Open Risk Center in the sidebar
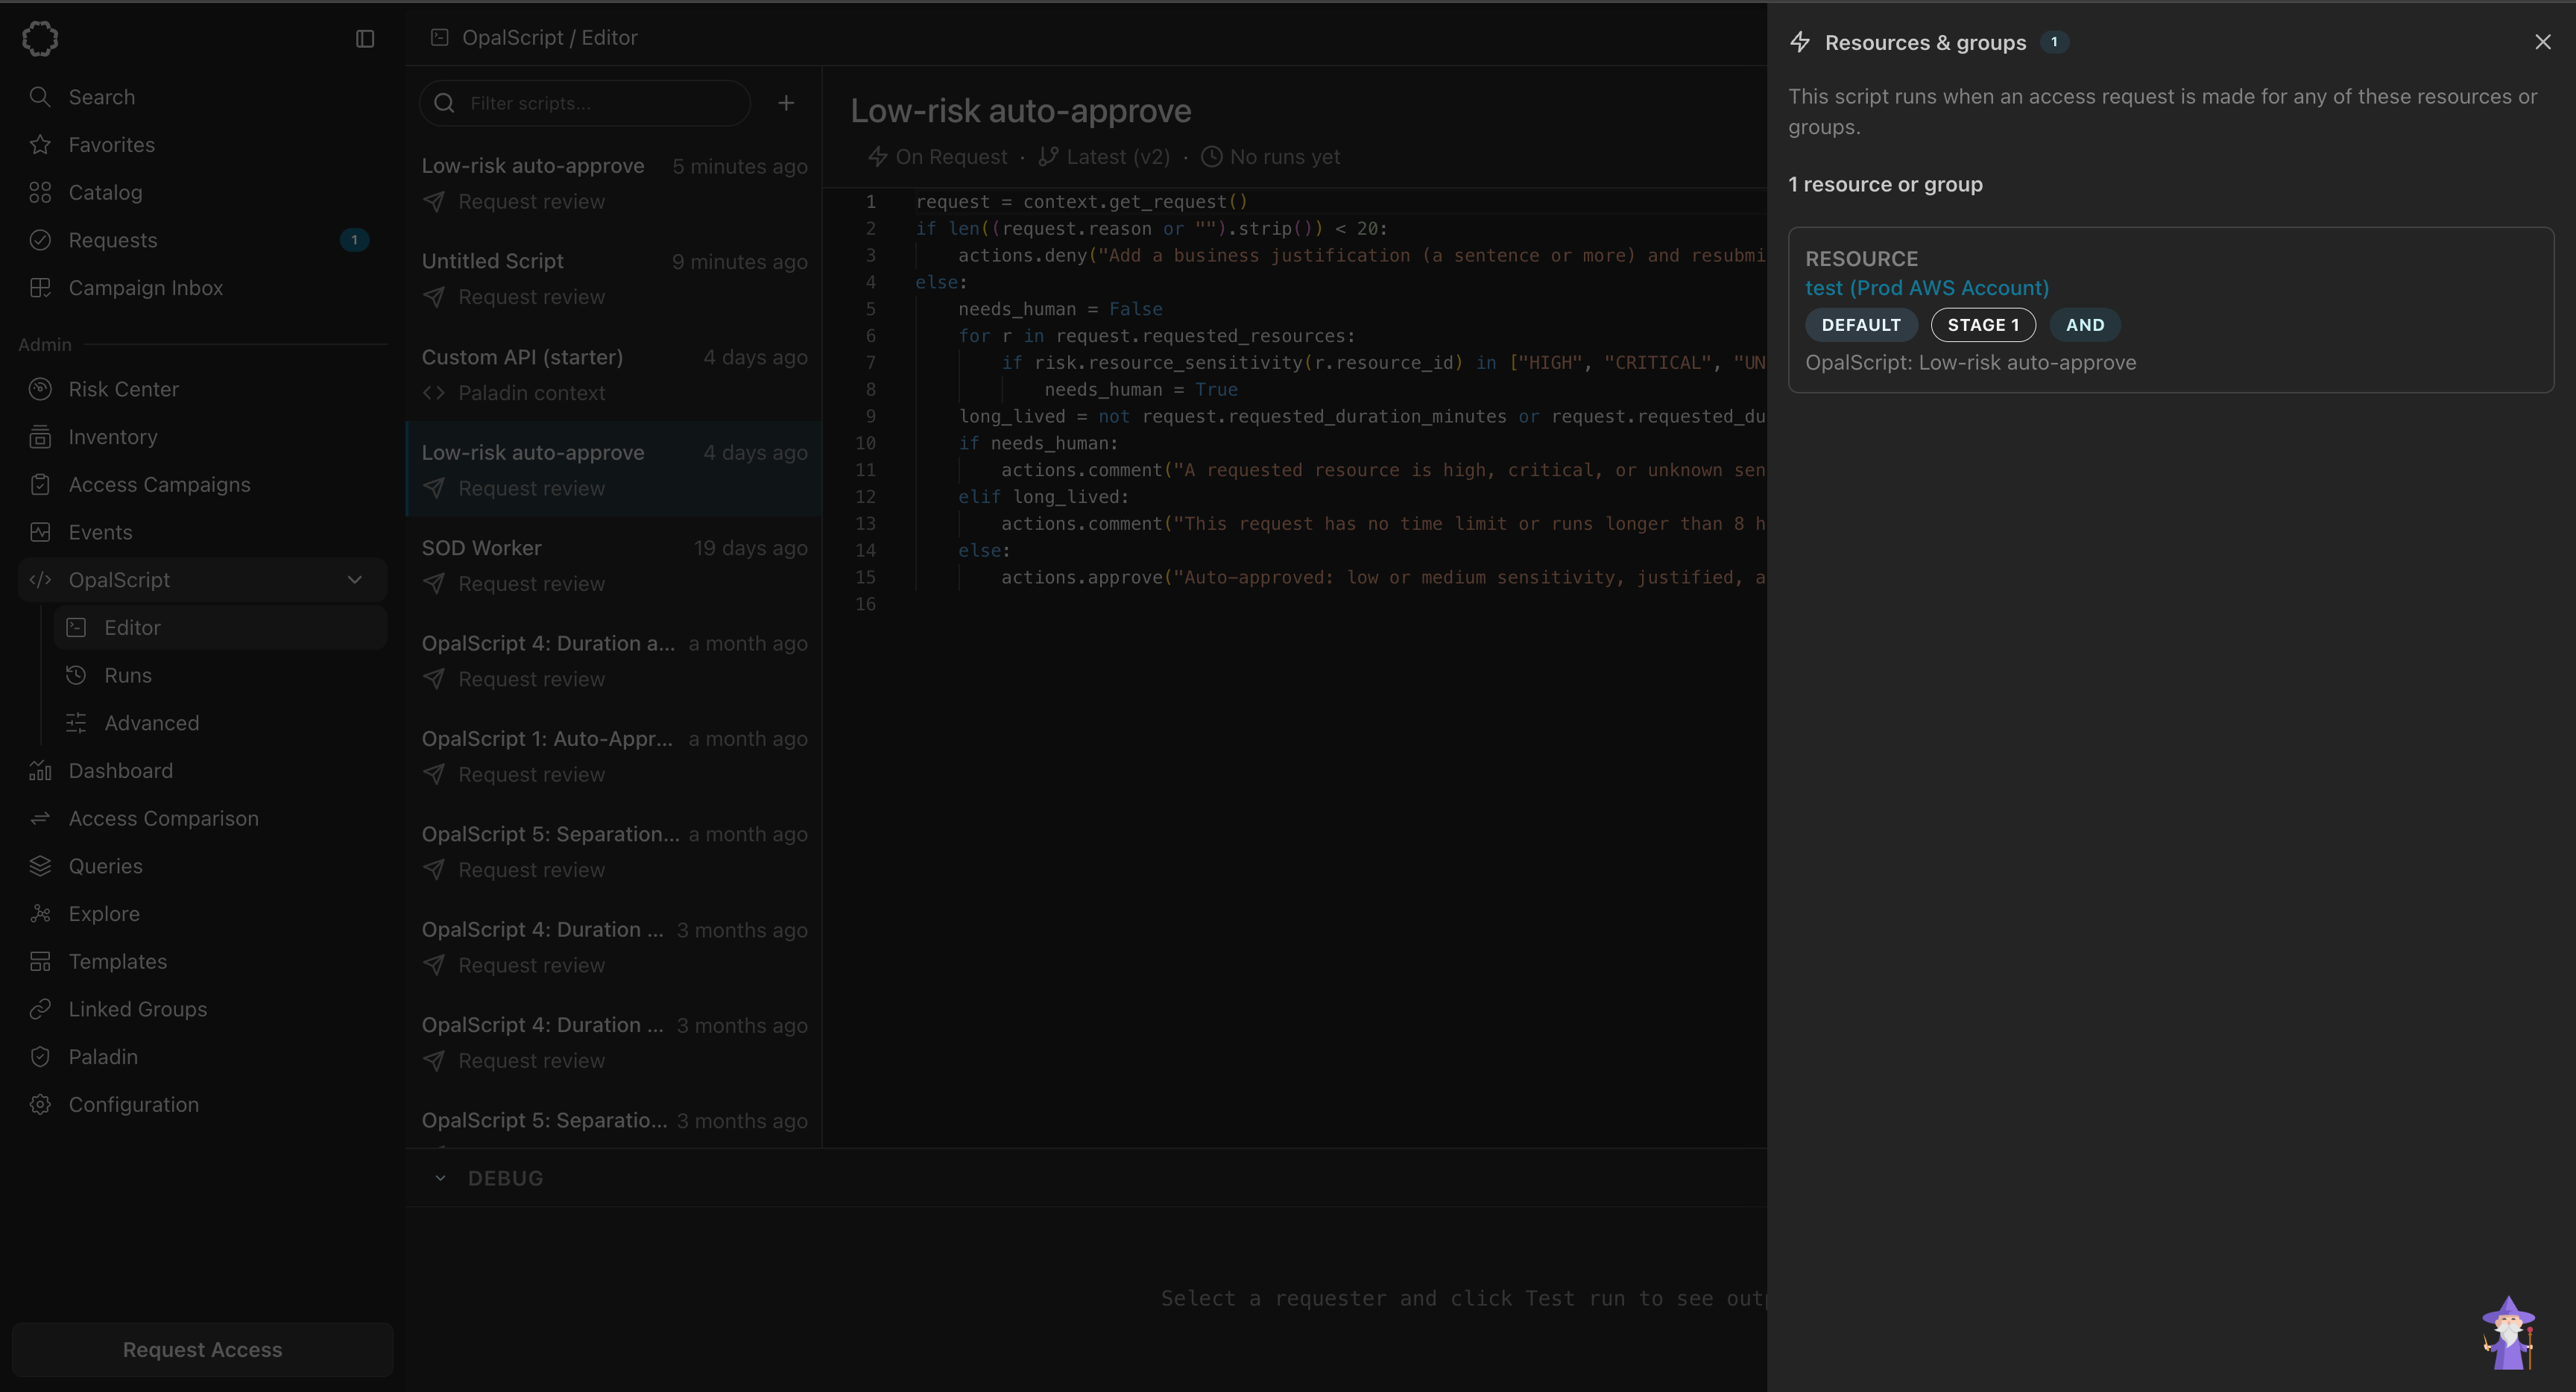 coord(202,389)
